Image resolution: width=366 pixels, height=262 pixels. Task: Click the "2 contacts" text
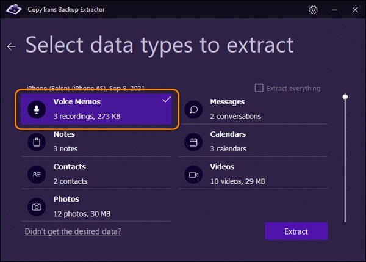click(70, 181)
